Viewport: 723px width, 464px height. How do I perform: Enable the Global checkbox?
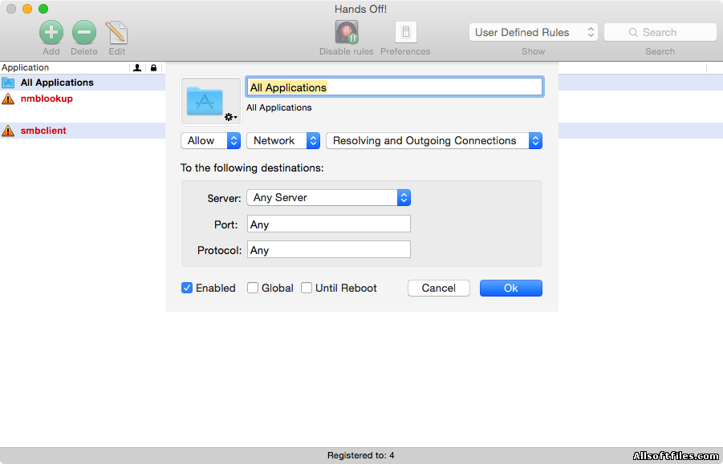[x=253, y=288]
